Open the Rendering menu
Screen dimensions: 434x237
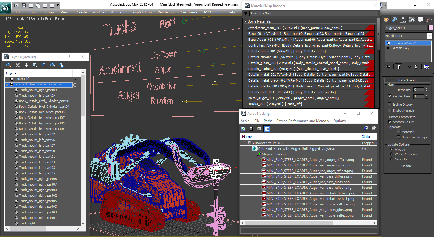[165, 12]
